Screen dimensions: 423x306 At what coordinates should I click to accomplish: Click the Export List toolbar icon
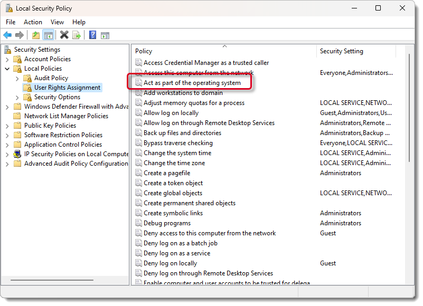click(x=77, y=35)
